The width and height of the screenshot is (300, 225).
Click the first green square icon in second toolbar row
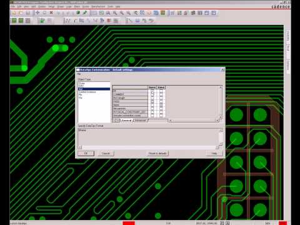(14, 21)
